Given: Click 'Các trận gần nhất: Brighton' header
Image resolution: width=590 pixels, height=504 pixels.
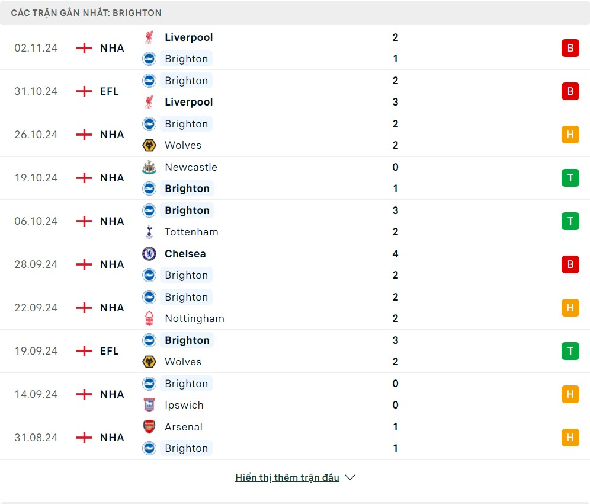Looking at the screenshot, I should pos(86,12).
